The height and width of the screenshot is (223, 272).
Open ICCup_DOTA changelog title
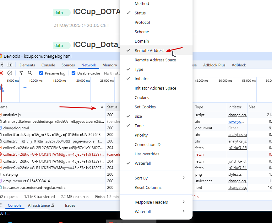(x=96, y=12)
